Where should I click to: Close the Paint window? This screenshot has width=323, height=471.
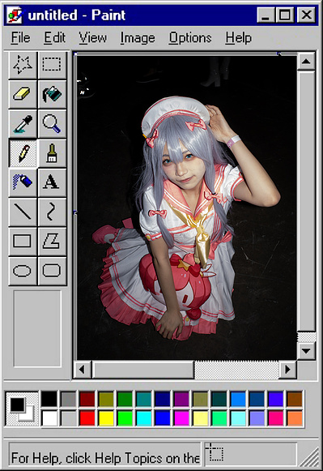click(x=306, y=15)
